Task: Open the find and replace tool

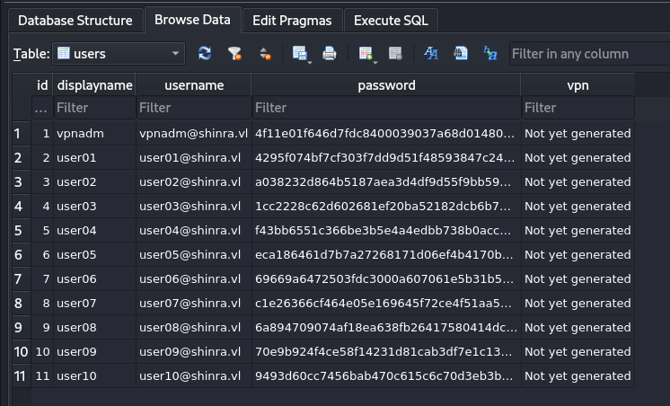Action: pos(489,54)
